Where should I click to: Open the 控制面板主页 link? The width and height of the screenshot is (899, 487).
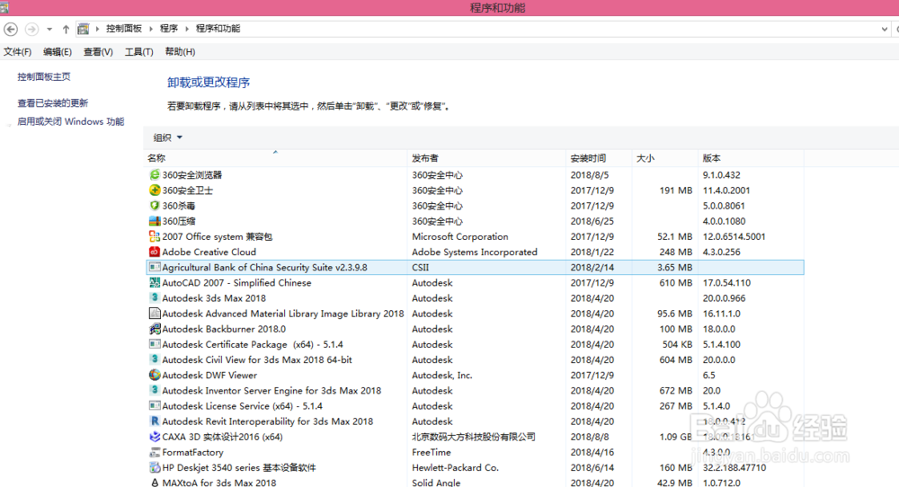click(x=43, y=76)
